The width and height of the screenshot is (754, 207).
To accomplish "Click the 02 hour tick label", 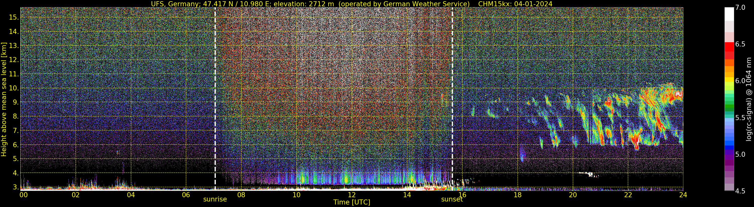I will coord(76,195).
